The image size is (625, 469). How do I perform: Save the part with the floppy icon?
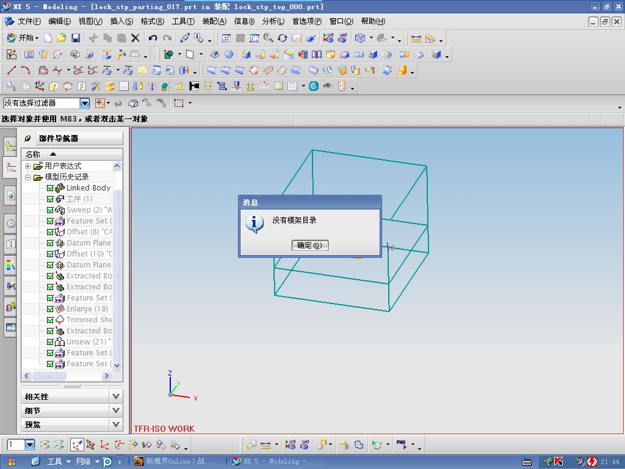click(x=76, y=38)
